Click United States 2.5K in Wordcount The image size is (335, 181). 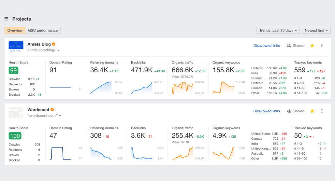click(269, 133)
